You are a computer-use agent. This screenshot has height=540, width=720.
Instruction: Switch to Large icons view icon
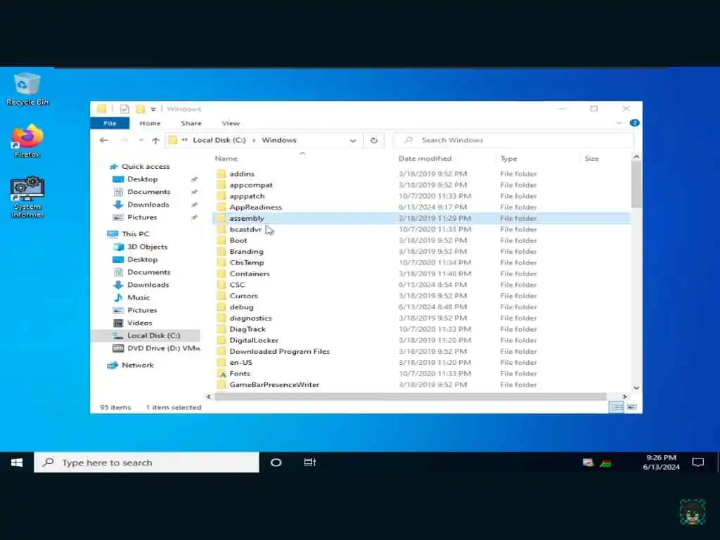[632, 407]
